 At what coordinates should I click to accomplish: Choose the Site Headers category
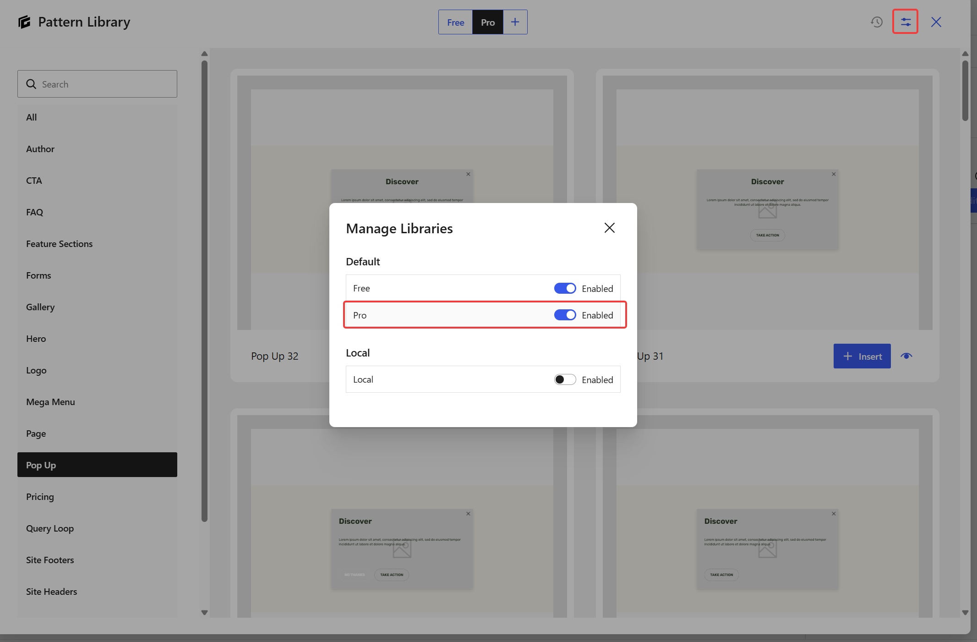tap(97, 592)
